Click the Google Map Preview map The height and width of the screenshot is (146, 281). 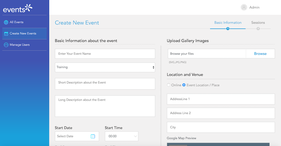click(x=218, y=144)
